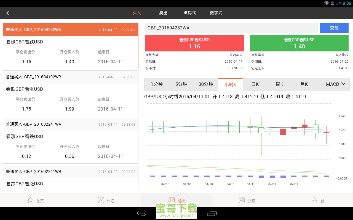Open the 资讯 news icon
The width and height of the screenshot is (353, 220).
[242, 200]
